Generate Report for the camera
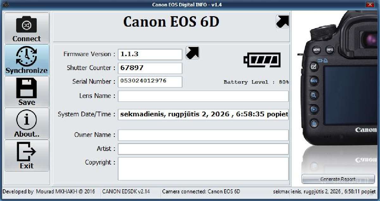Image resolution: width=380 pixels, height=201 pixels. tap(338, 179)
